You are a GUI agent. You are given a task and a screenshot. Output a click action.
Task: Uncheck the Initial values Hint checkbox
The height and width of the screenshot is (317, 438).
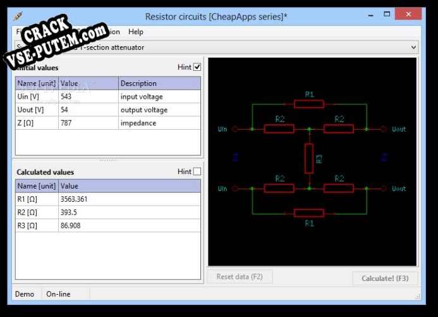pyautogui.click(x=197, y=67)
